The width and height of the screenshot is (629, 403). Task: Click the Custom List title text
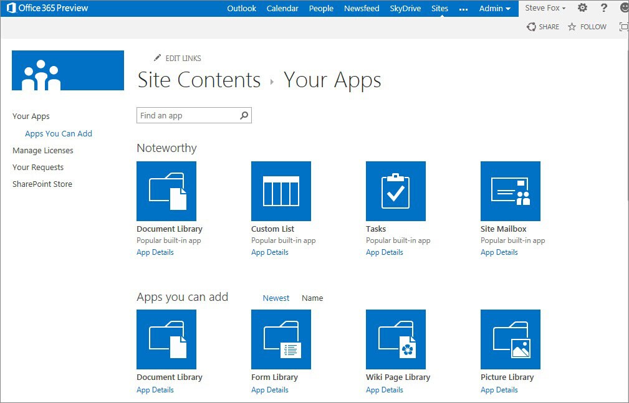click(x=273, y=229)
